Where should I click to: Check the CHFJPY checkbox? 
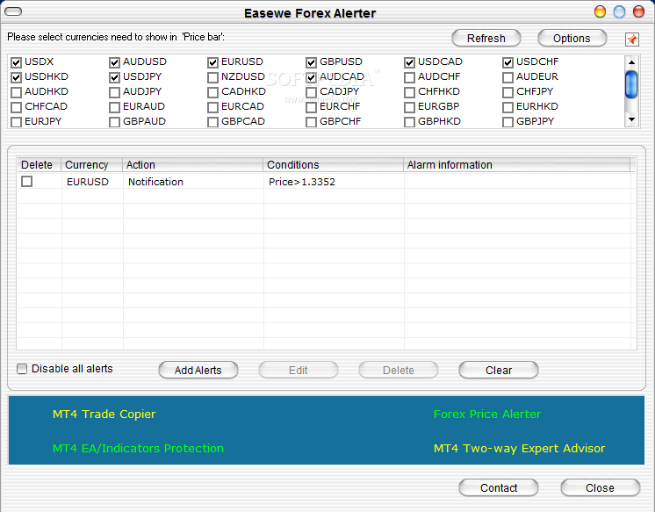click(507, 92)
